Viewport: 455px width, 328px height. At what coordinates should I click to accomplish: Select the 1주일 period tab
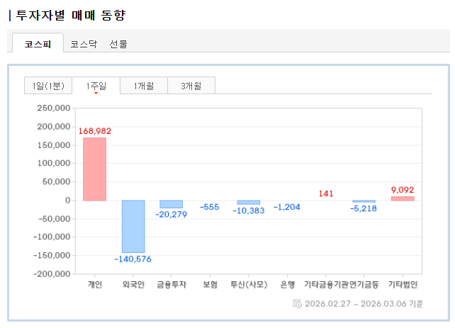coord(96,86)
